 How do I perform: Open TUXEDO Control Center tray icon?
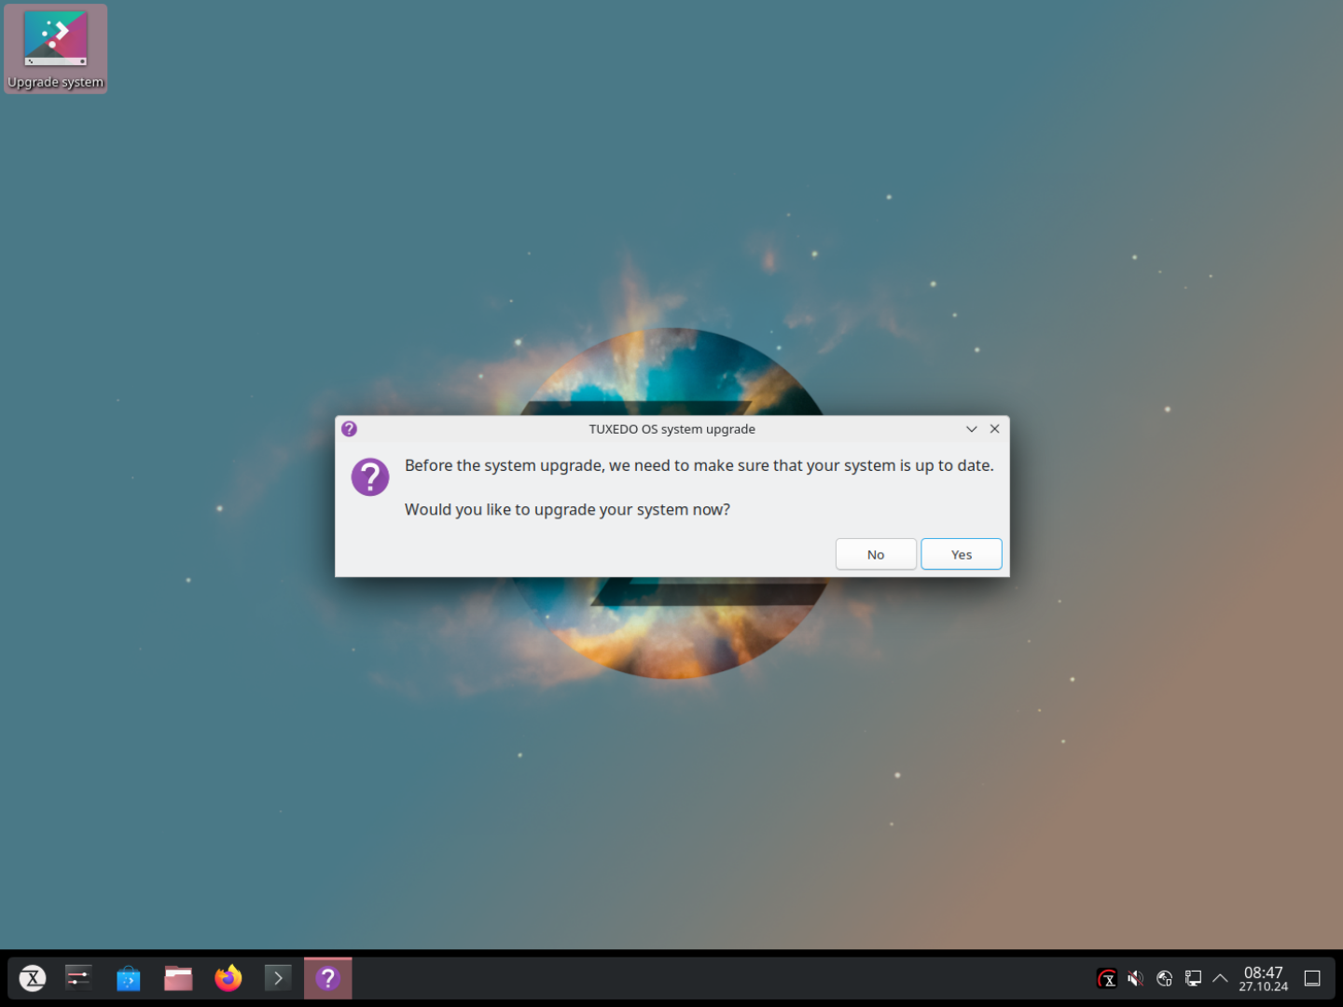[x=1107, y=978]
